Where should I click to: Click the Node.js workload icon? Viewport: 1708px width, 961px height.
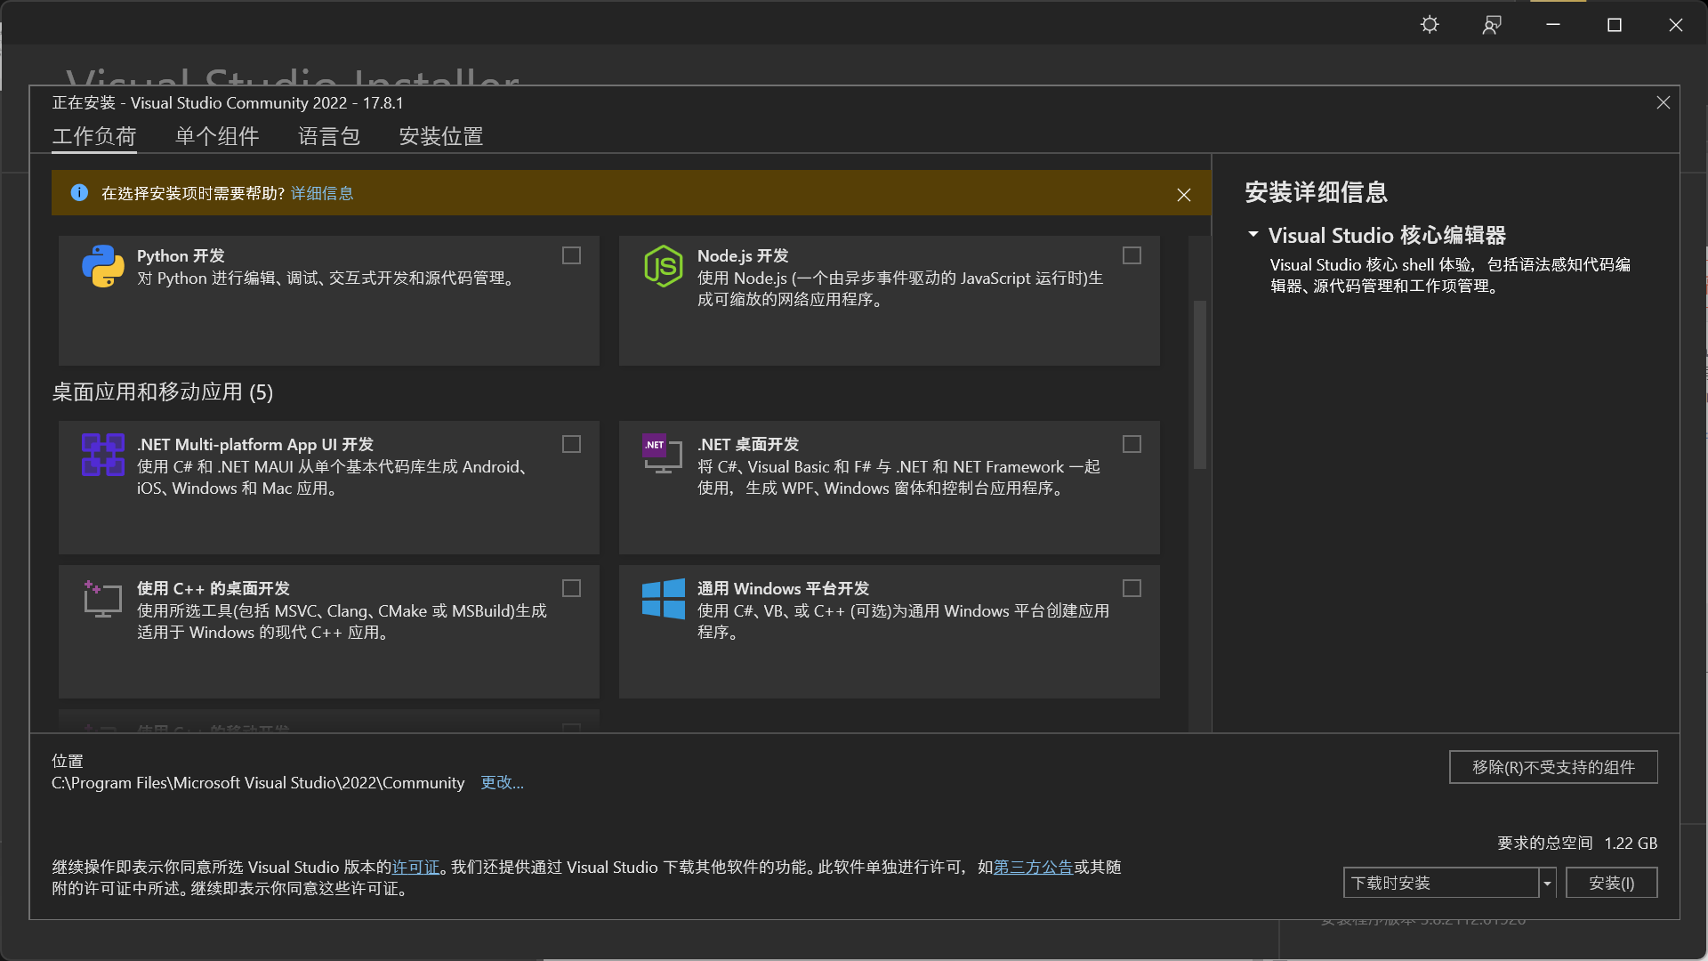[x=663, y=266]
